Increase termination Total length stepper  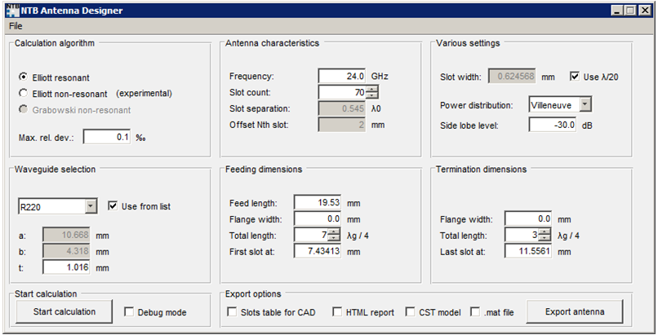click(x=545, y=231)
